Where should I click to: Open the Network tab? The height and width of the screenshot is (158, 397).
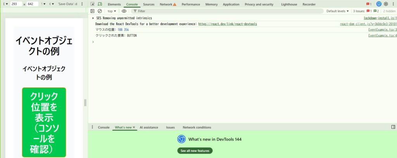click(x=166, y=4)
